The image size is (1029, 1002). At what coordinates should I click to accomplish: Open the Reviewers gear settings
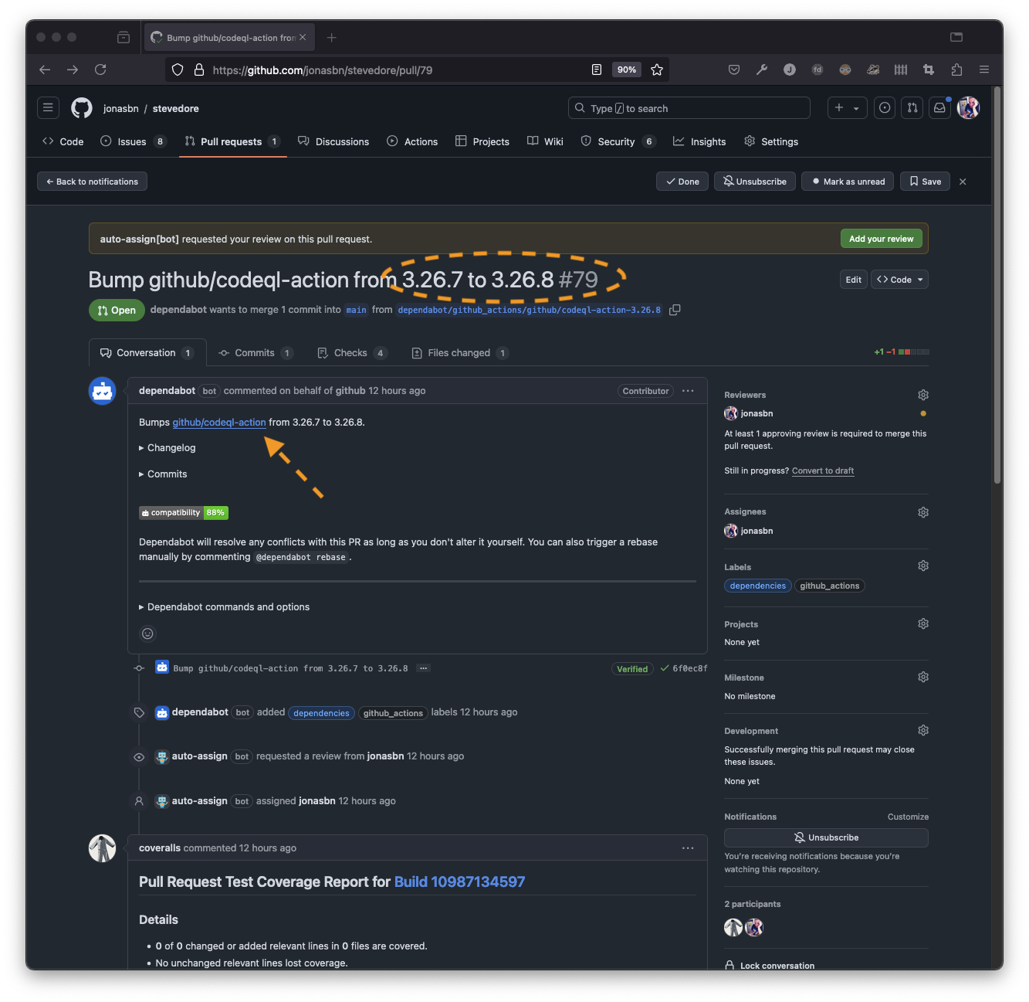(922, 395)
